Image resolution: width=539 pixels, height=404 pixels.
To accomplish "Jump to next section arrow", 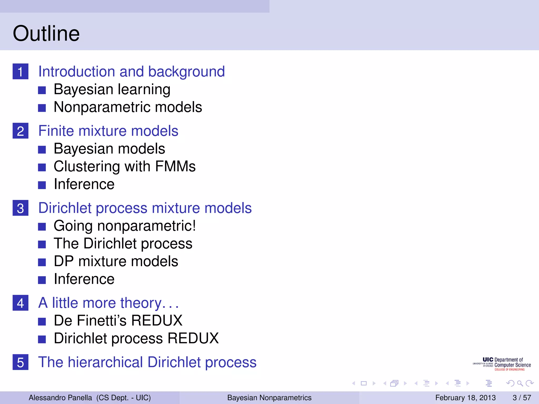I will pos(468,383).
